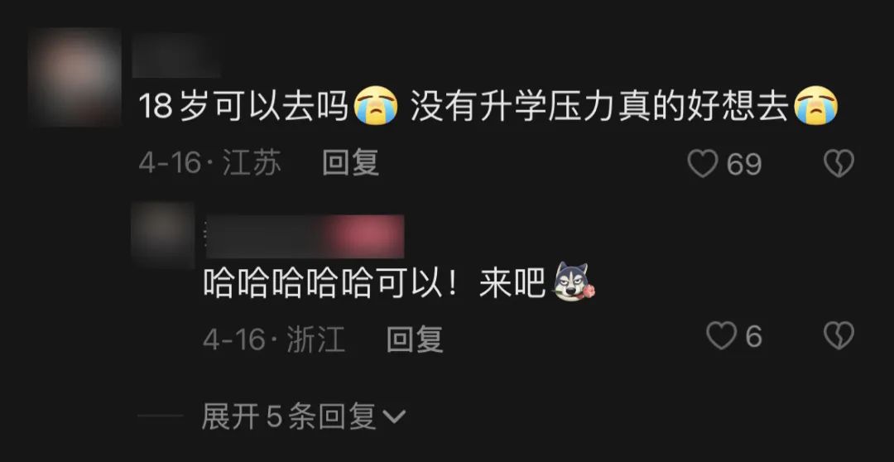Open the reply author's blurred username
This screenshot has height=462, width=894.
pos(305,236)
